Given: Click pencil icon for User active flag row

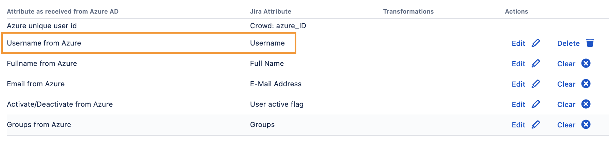Looking at the screenshot, I should (x=536, y=104).
